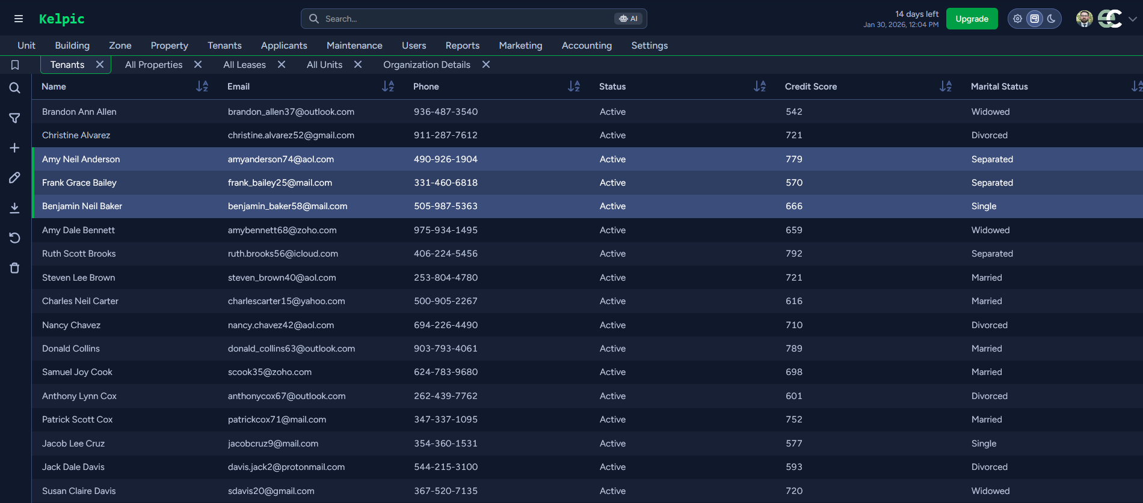
Task: Click the ruth.brooks56@icloud.com email cell
Action: click(x=283, y=254)
